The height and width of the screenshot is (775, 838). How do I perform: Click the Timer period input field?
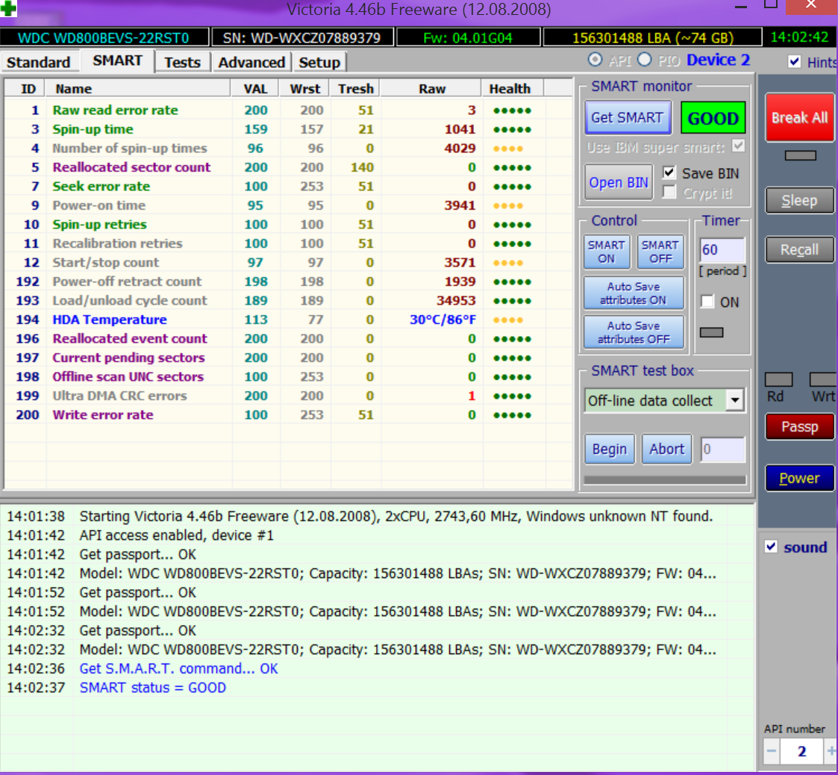point(722,250)
